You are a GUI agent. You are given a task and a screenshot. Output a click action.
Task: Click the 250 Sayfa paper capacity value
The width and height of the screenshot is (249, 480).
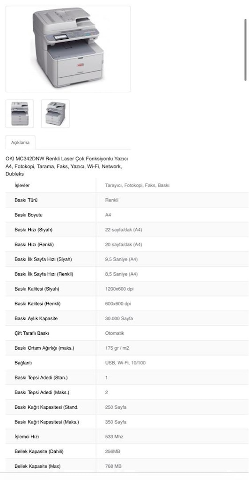tap(116, 407)
